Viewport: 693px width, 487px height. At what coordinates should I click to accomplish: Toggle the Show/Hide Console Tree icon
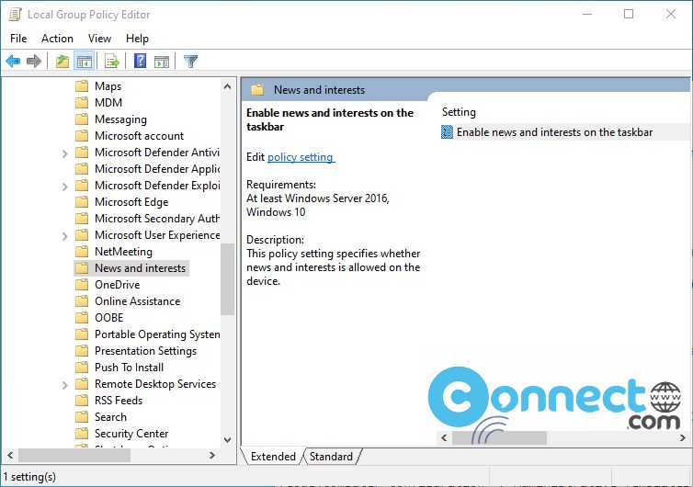coord(84,61)
